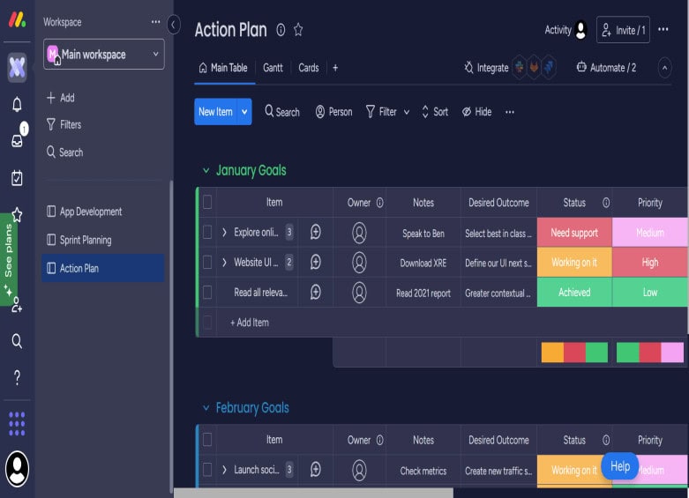This screenshot has height=498, width=689.
Task: Click the GitLab integration icon
Action: point(534,67)
